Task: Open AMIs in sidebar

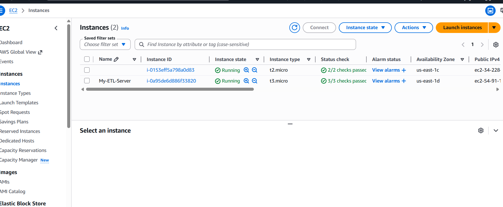Action: pyautogui.click(x=5, y=182)
